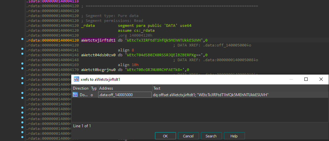Click the xrefs dialog title bar icon
Viewport: 329px width, 141px height.
76,79
